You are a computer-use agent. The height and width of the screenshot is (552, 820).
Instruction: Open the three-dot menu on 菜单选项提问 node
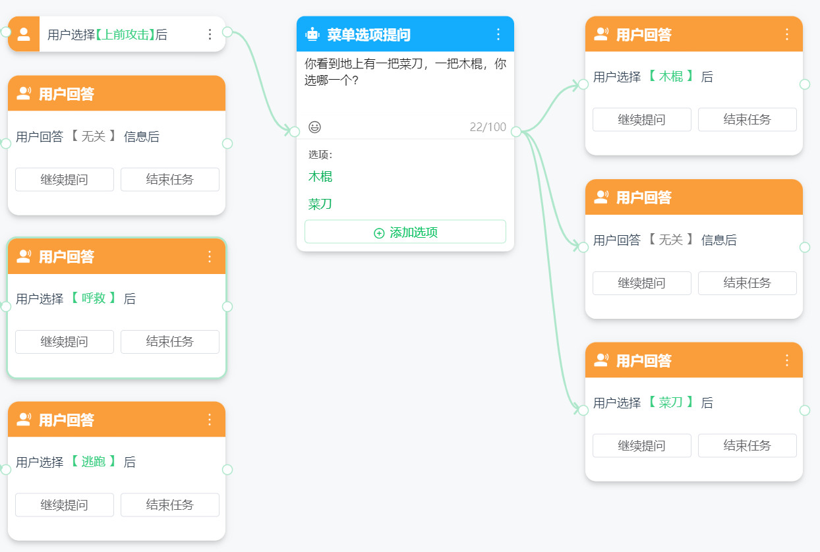click(498, 34)
